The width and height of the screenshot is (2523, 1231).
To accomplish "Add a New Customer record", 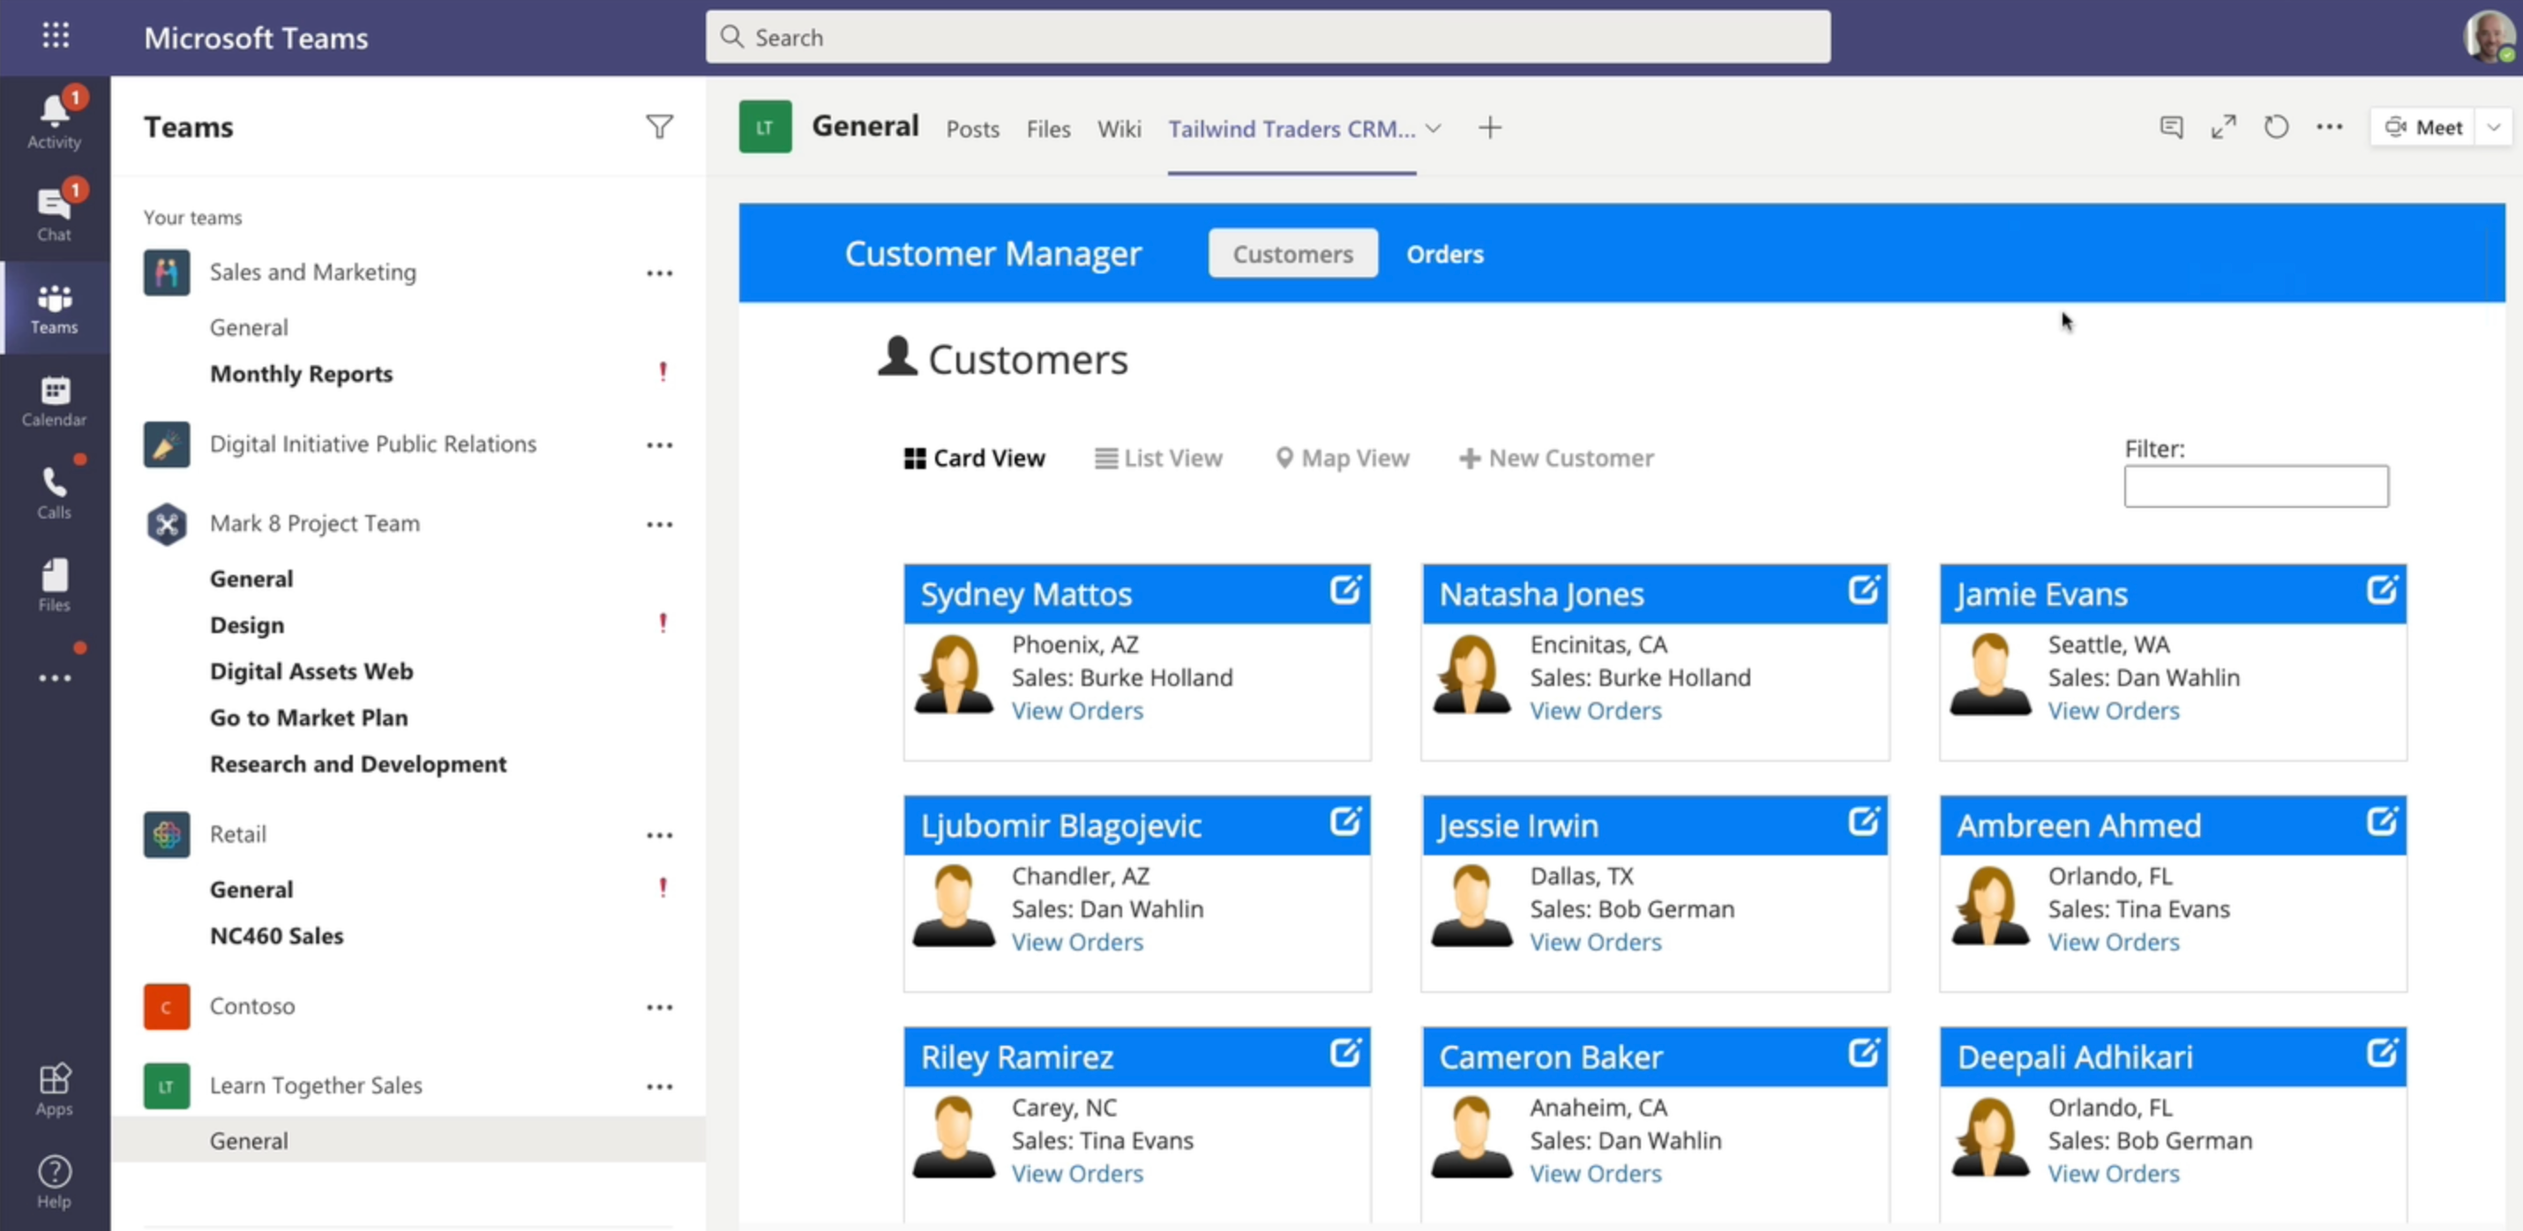I will coord(1556,459).
